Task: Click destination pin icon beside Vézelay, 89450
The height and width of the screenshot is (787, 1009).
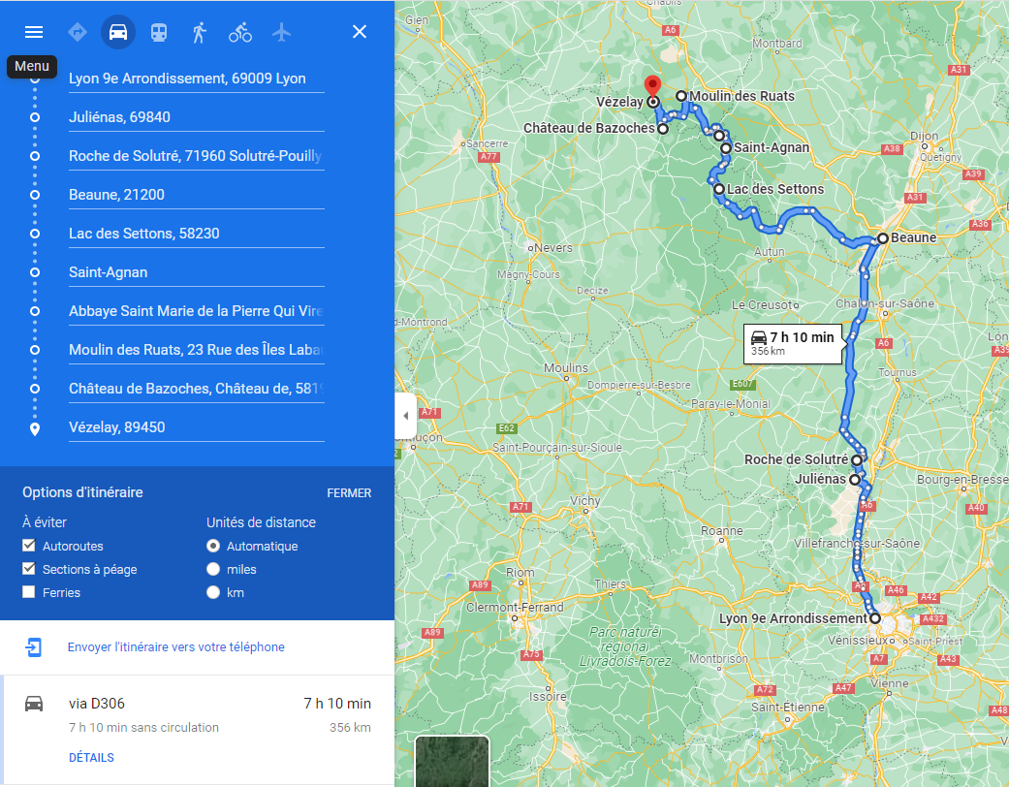Action: (35, 428)
